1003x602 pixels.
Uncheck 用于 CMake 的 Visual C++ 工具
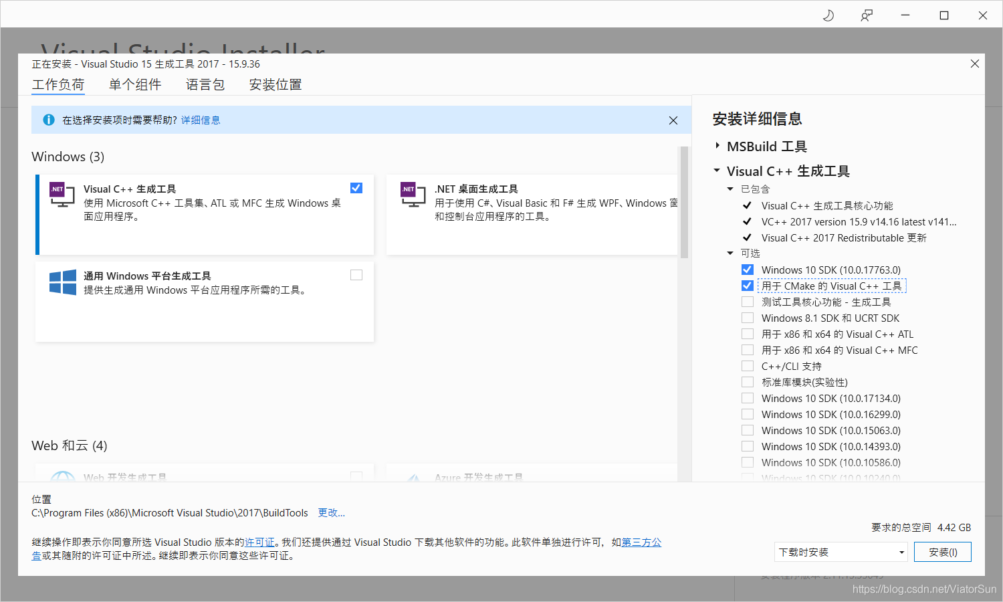748,286
